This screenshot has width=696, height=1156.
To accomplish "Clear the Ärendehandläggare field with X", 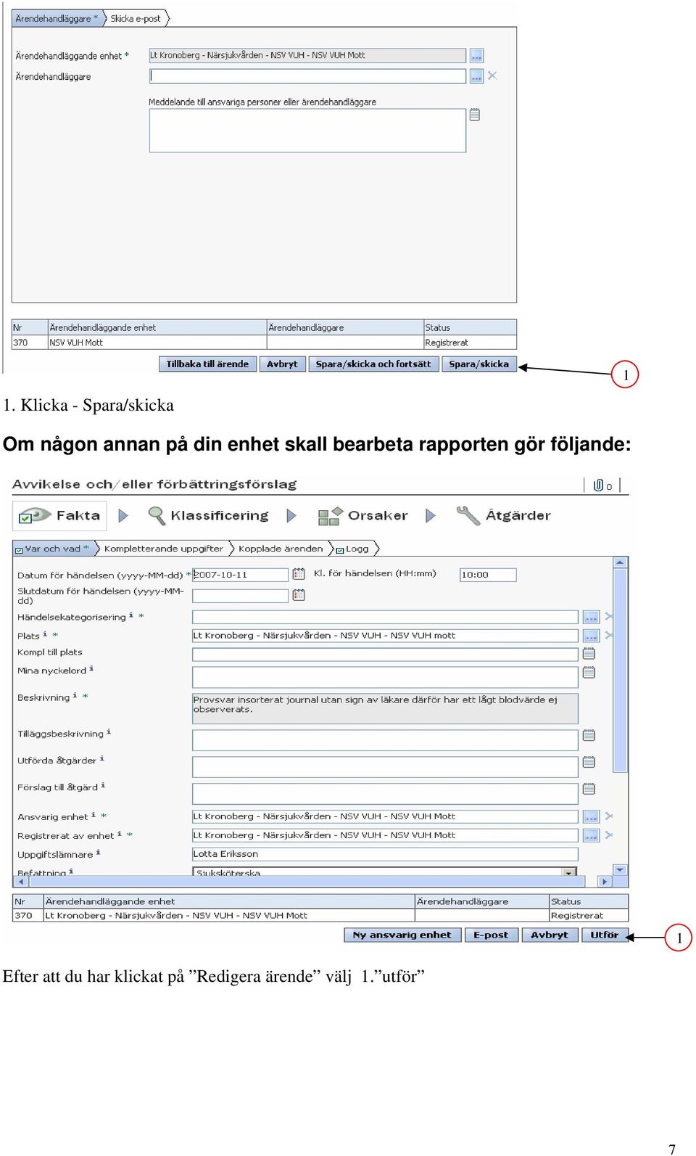I will point(492,75).
